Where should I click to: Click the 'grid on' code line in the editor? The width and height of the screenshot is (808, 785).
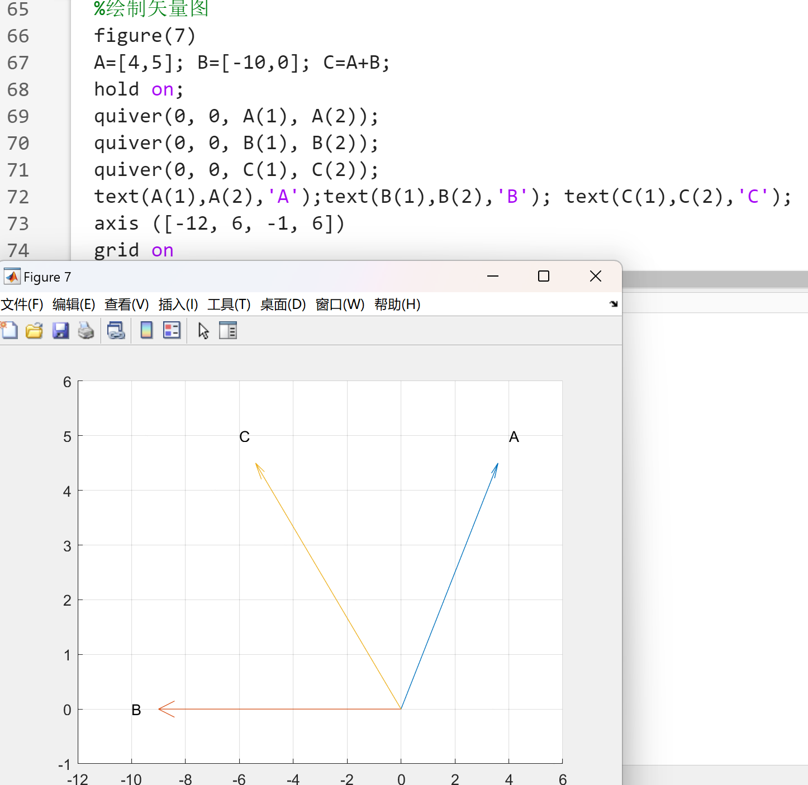click(x=134, y=250)
